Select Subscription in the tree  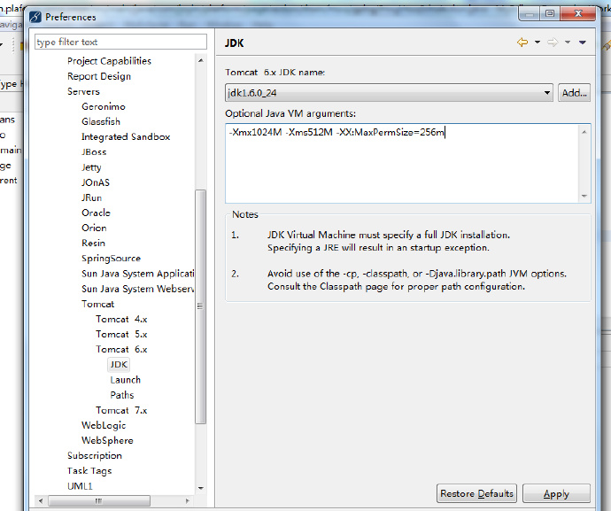94,456
